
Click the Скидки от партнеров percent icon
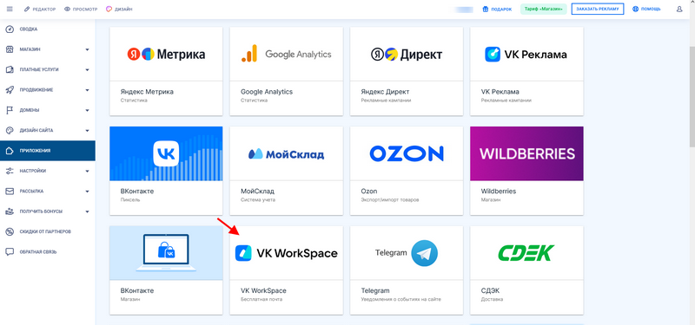tap(10, 231)
